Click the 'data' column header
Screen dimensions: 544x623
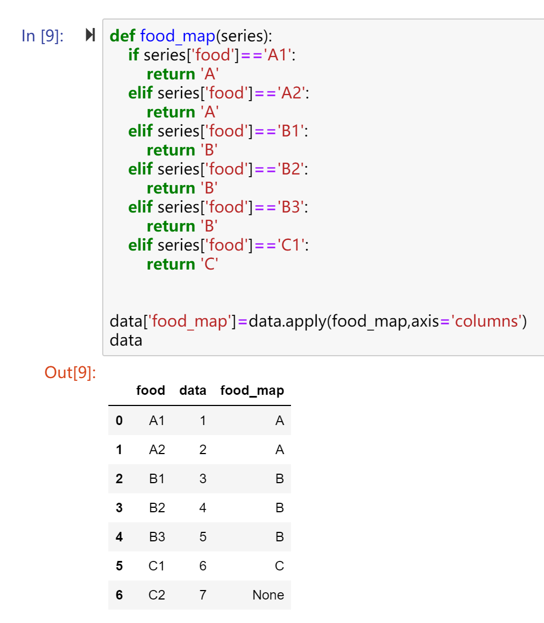pos(193,390)
